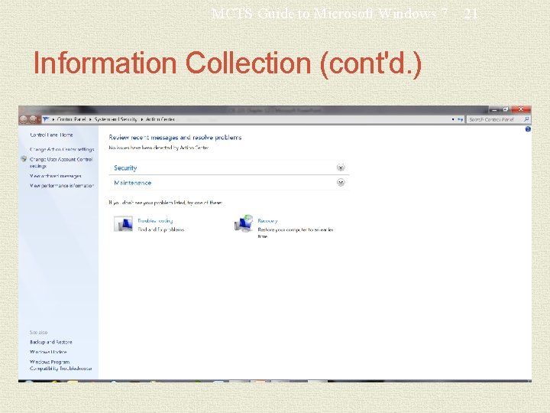Open the address bar history dropdown arrow

tap(453, 119)
